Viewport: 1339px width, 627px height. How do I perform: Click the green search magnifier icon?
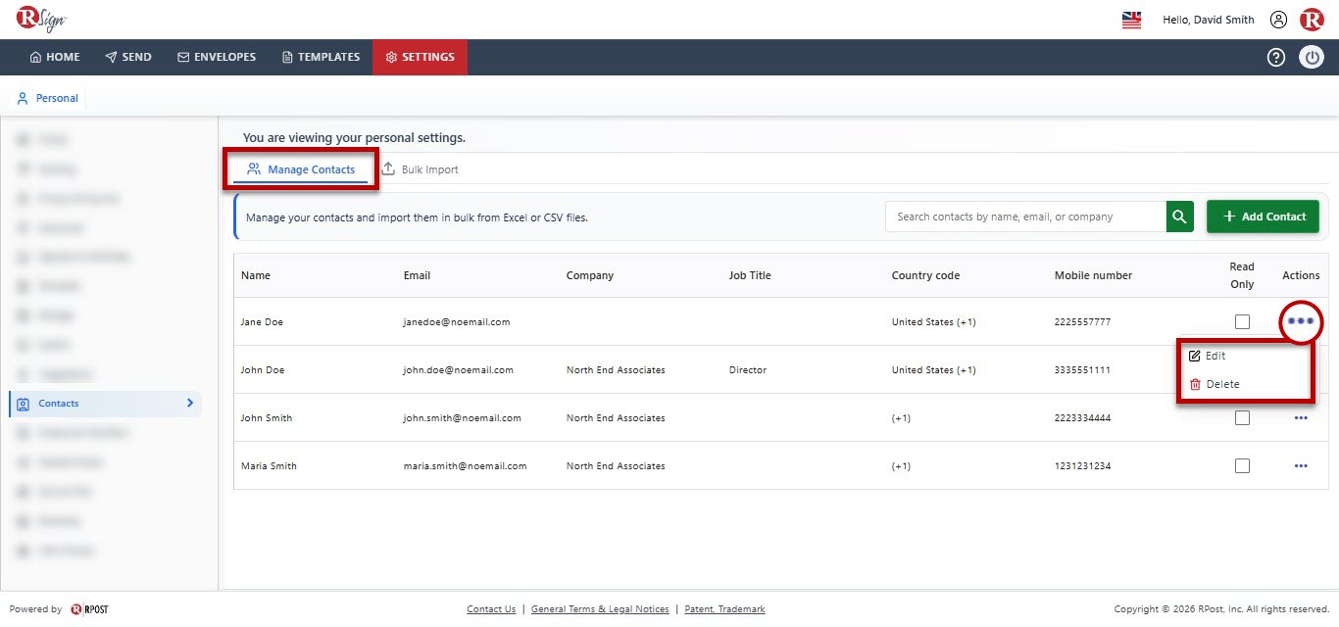pos(1180,217)
